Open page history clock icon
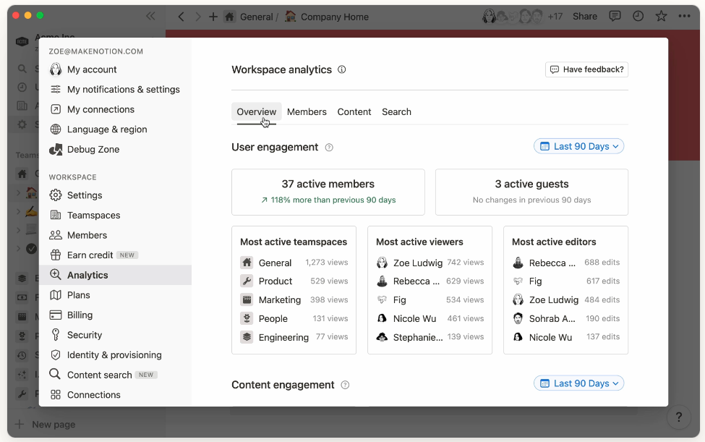This screenshot has height=442, width=705. (638, 17)
